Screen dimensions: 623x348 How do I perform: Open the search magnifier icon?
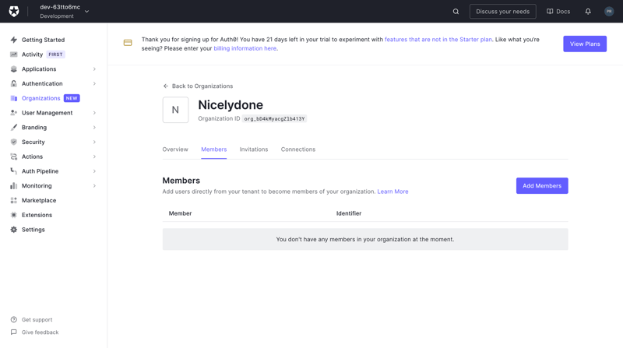pos(456,12)
